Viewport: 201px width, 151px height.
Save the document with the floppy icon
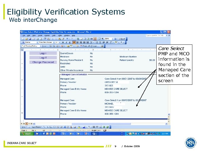pyautogui.click(x=30, y=39)
